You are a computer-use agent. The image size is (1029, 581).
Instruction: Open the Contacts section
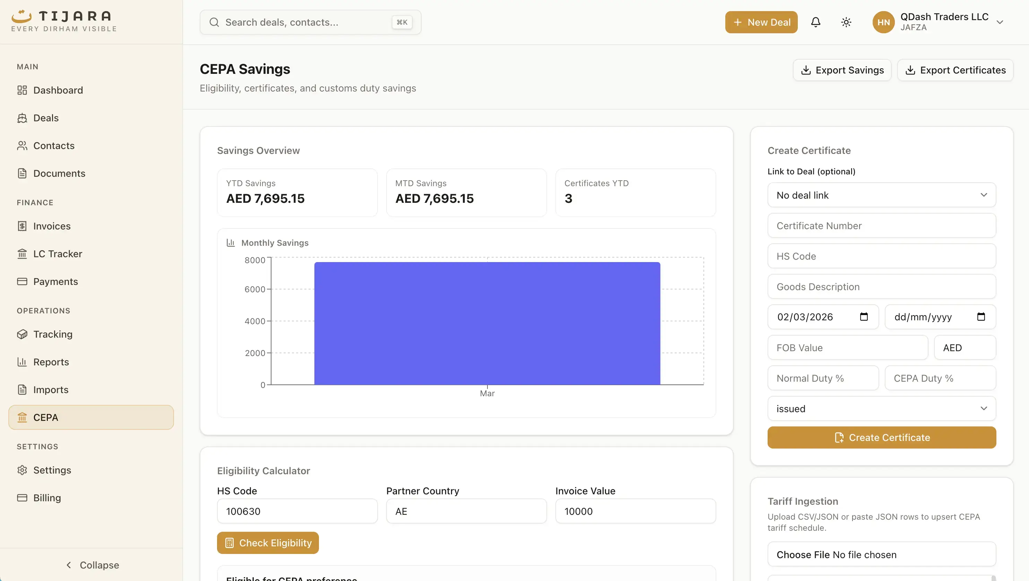coord(54,145)
